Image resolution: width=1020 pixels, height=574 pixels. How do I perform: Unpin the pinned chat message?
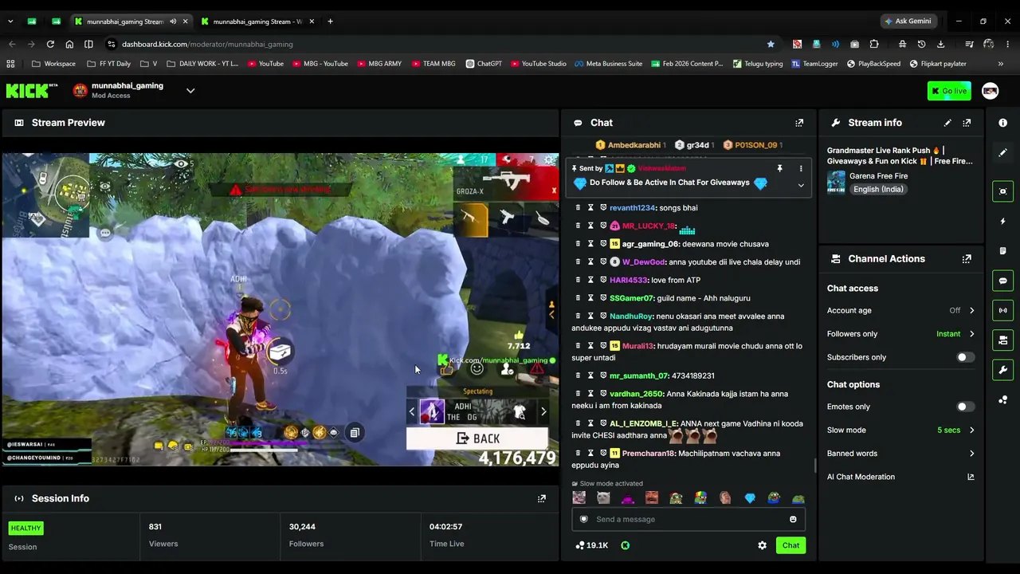click(x=779, y=169)
